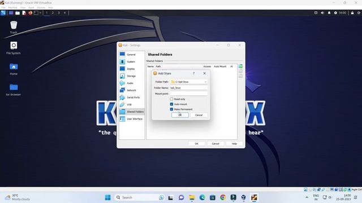Switch to Kali workspace 2
The height and width of the screenshot is (203, 362).
pyautogui.click(x=53, y=13)
